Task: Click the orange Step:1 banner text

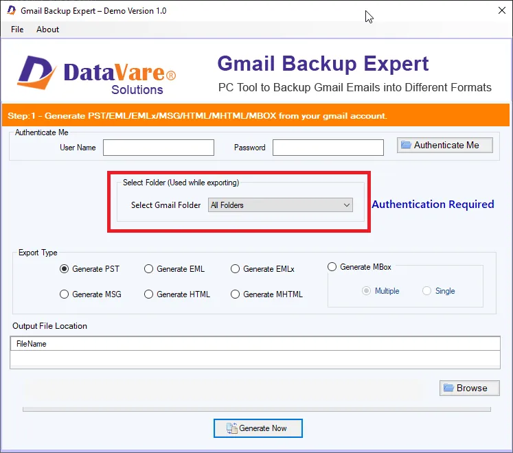Action: [x=197, y=116]
